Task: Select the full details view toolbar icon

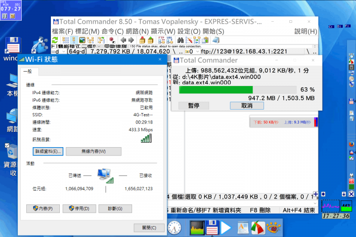Action: 74,40
